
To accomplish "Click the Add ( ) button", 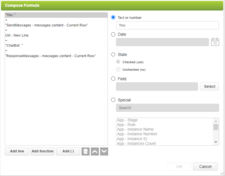I will pos(68,151).
